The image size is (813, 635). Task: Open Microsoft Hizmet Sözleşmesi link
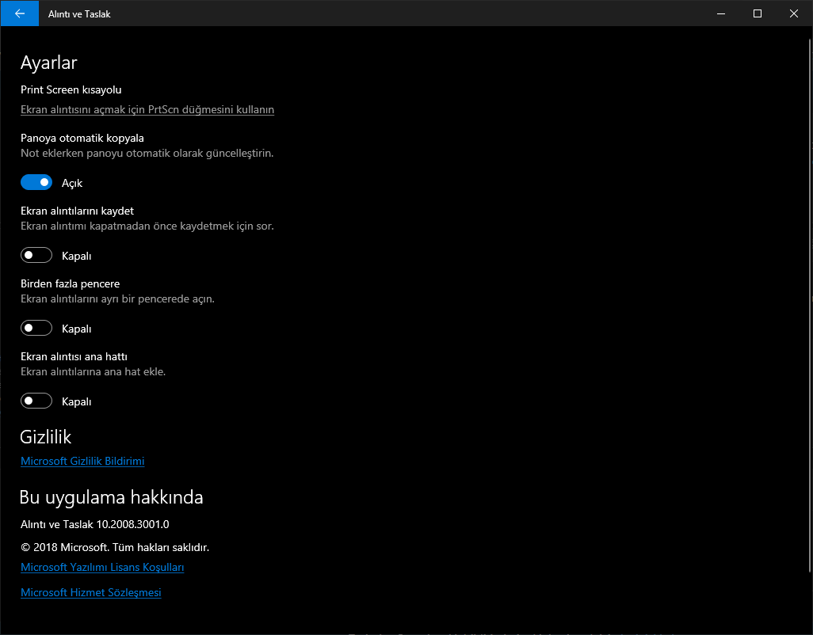click(91, 592)
